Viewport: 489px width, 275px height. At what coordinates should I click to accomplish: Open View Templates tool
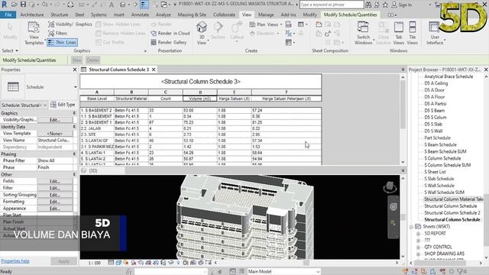click(34, 33)
